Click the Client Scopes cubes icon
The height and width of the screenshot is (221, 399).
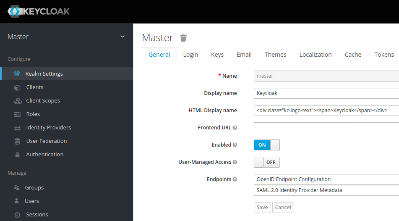pos(18,101)
